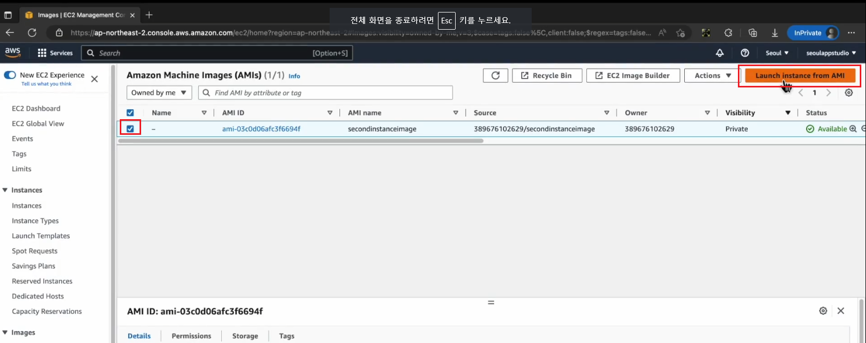Open browser extensions puzzle icon
This screenshot has height=343, width=866.
[x=728, y=33]
